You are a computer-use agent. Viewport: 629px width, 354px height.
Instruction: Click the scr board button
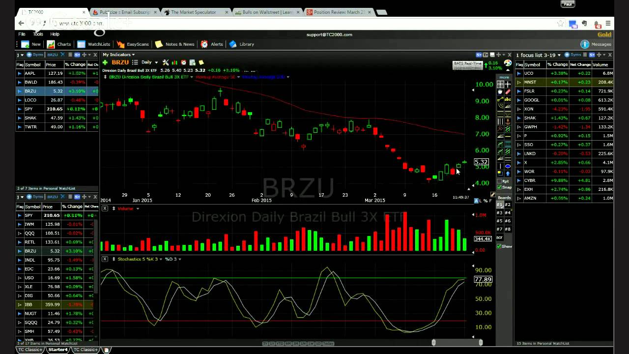click(x=500, y=237)
